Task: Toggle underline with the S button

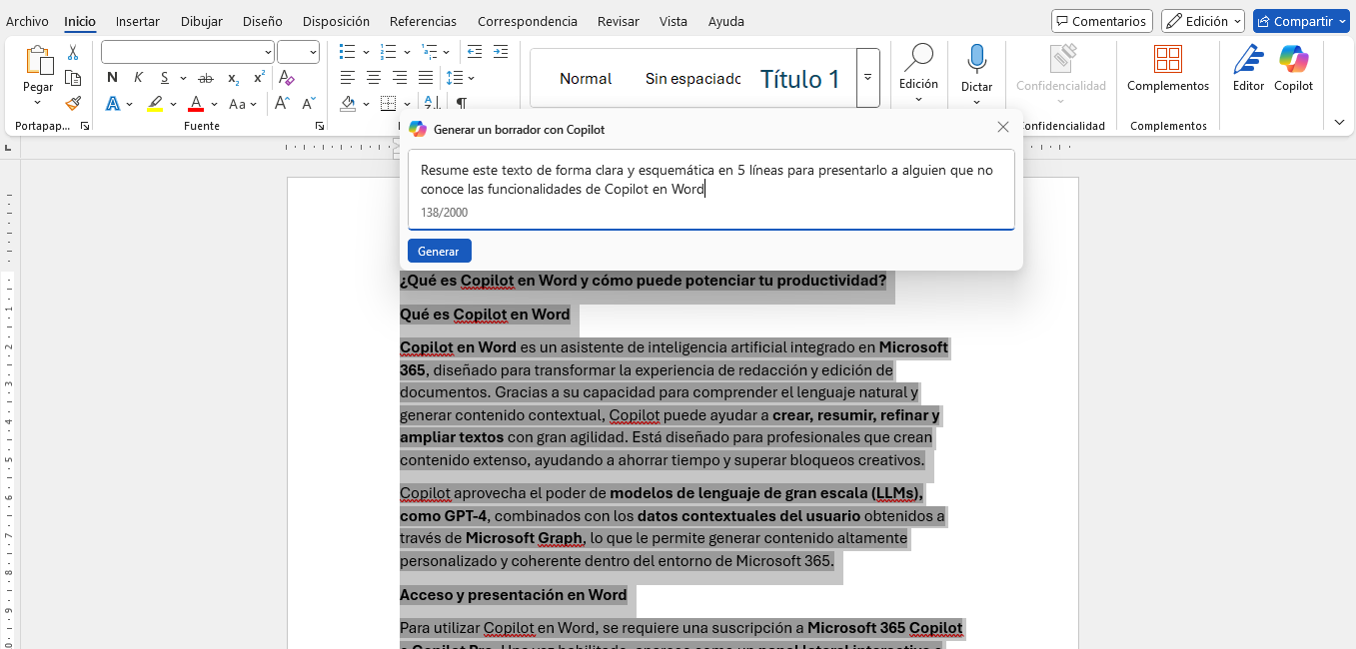Action: (x=164, y=78)
